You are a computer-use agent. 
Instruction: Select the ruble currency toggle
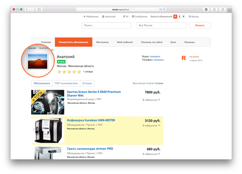(x=175, y=16)
